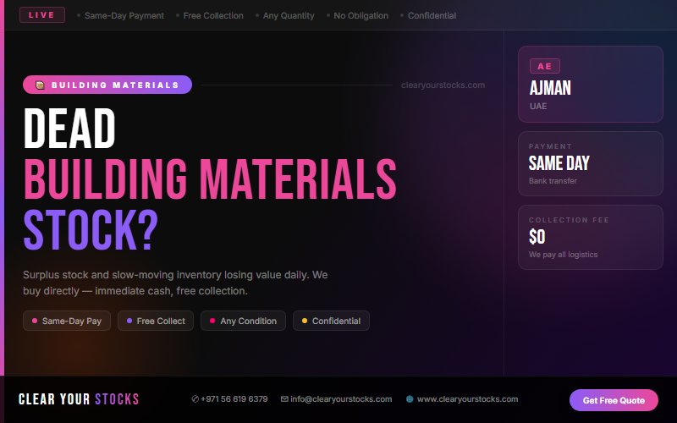The height and width of the screenshot is (423, 677).
Task: Click the Get Free Quote button
Action: click(614, 400)
